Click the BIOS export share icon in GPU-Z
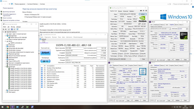Screen dimensions: 194x109 point(139,24)
